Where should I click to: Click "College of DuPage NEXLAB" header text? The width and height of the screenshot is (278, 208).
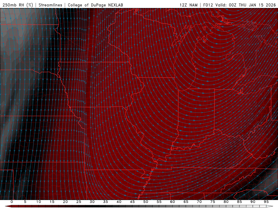coord(95,5)
